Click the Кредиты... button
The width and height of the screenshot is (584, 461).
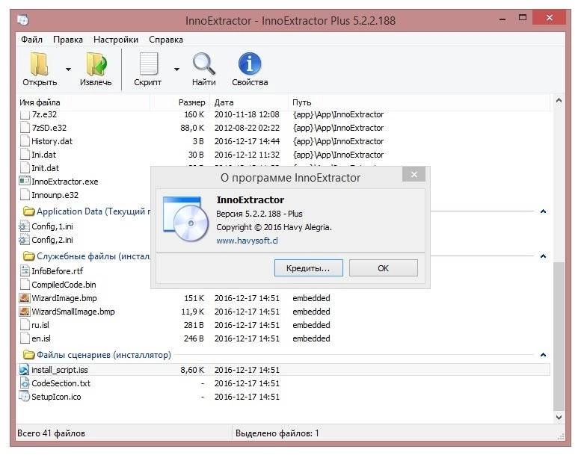pos(308,268)
